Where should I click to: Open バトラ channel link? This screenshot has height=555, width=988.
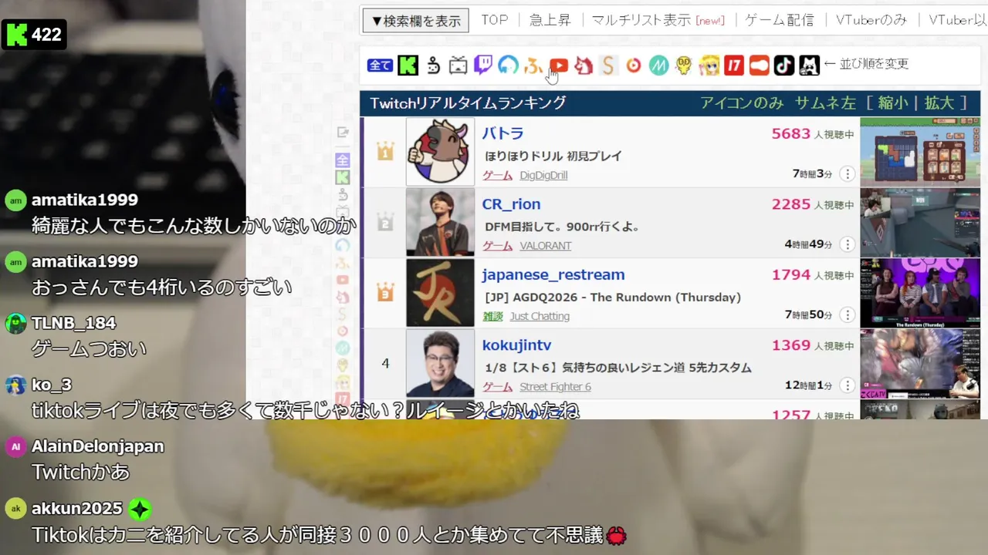tap(502, 133)
